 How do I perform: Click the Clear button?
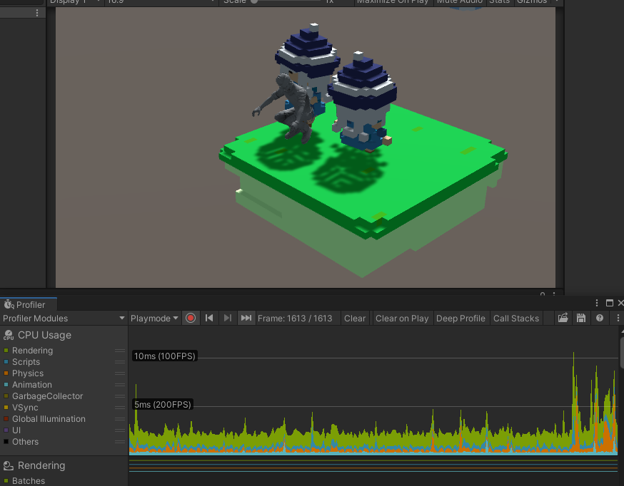(355, 318)
